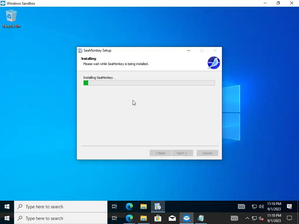Click the SeaMonkey bird logo in the setup header
299x224 pixels.
point(213,63)
